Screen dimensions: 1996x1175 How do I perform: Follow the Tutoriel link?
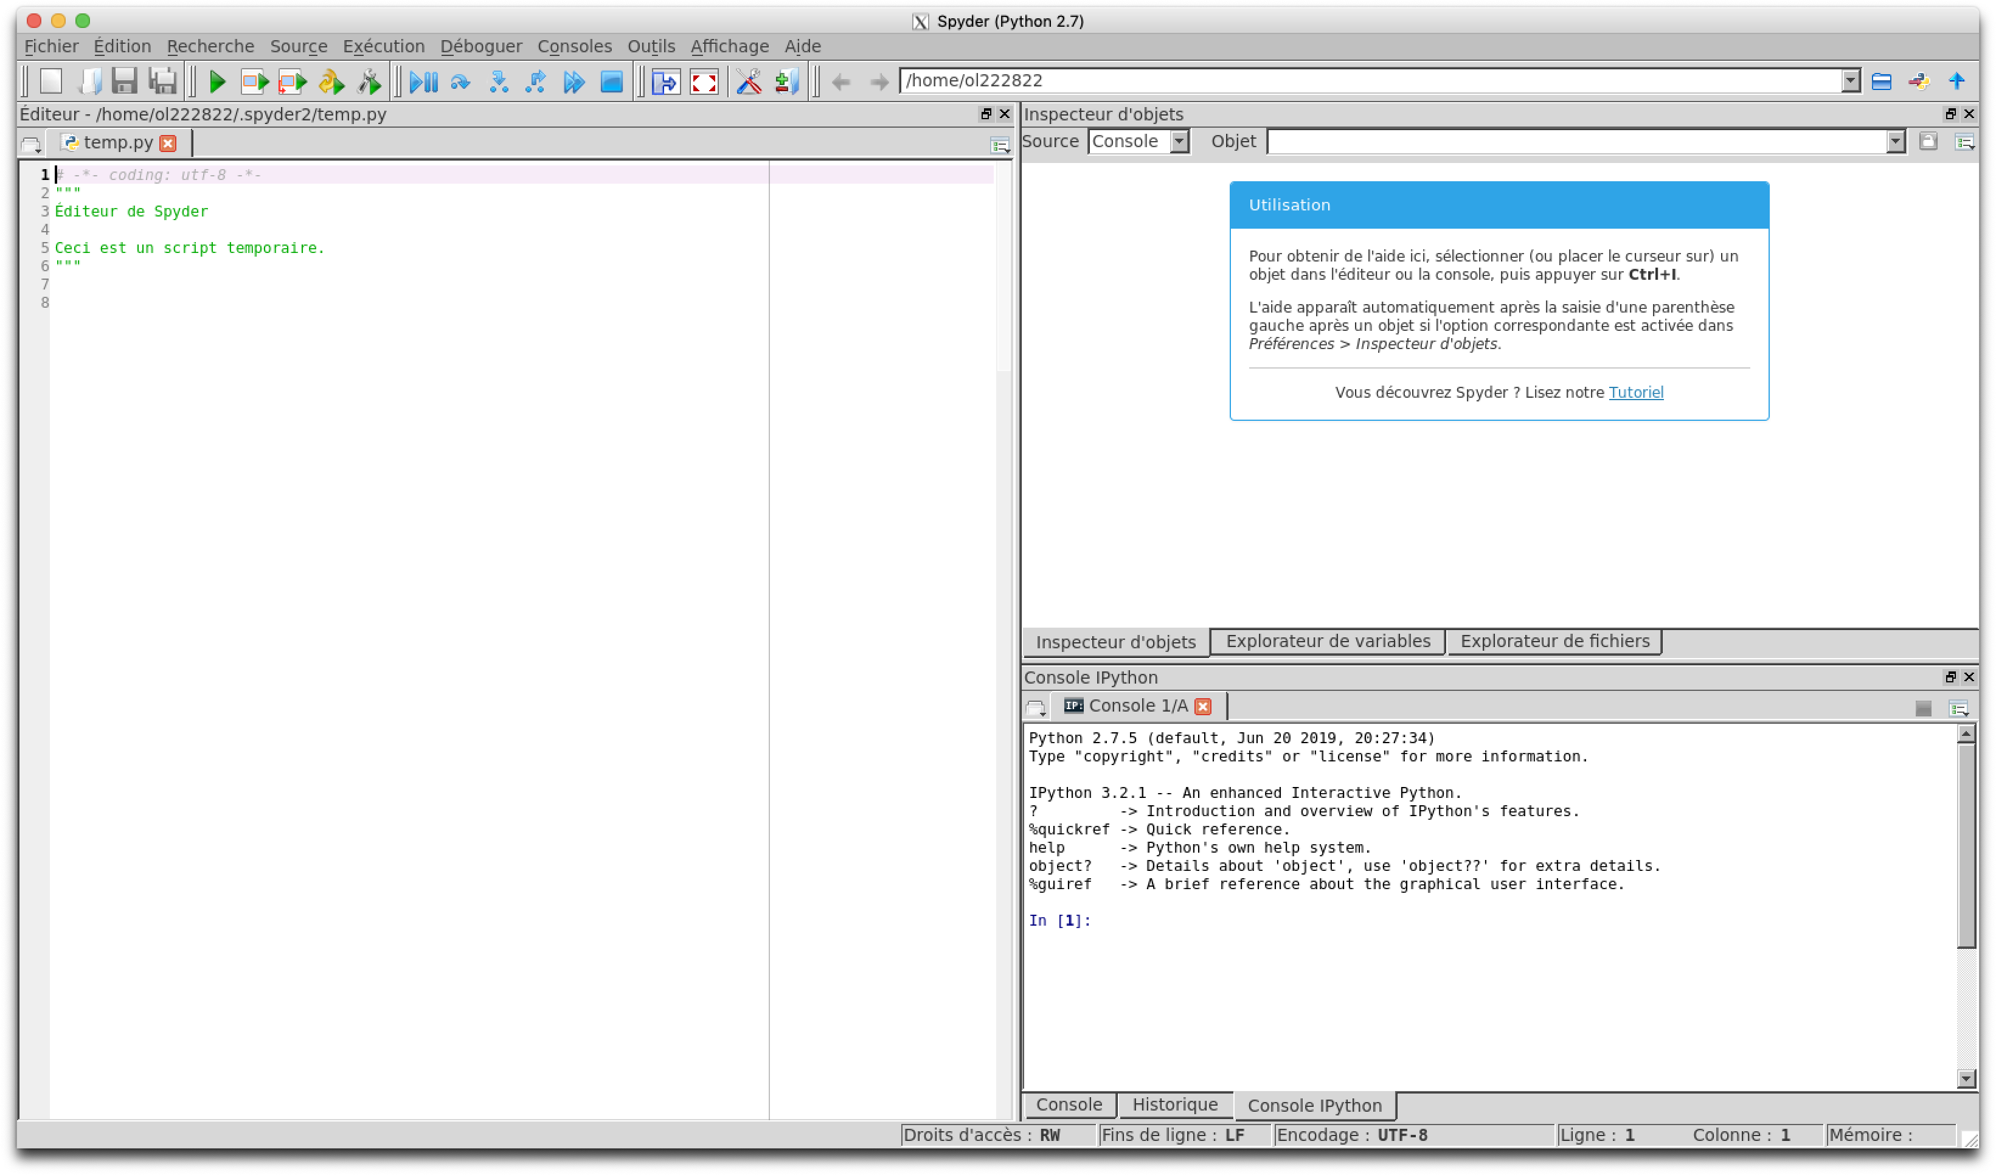(x=1635, y=393)
